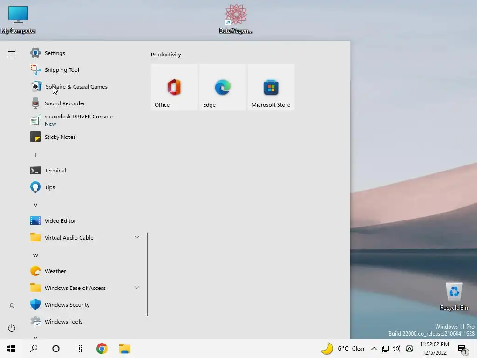Click the app list scrollbar
477x358 pixels.
coord(147,274)
